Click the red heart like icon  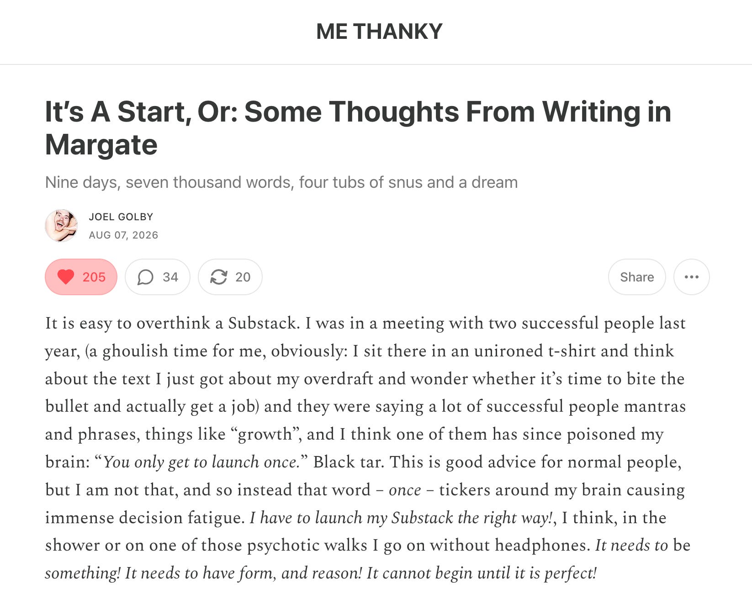click(65, 277)
